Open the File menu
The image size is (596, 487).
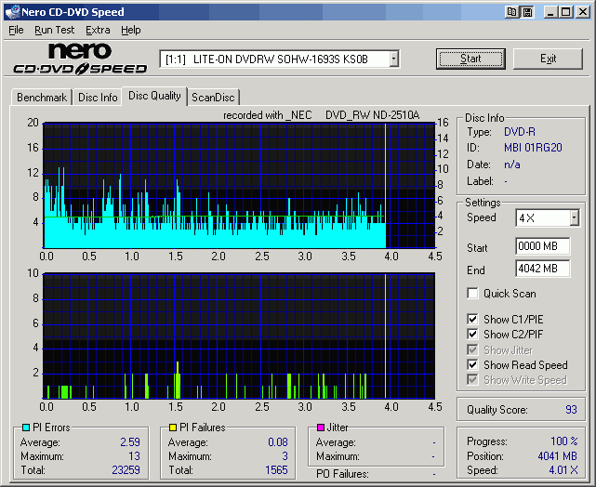16,30
